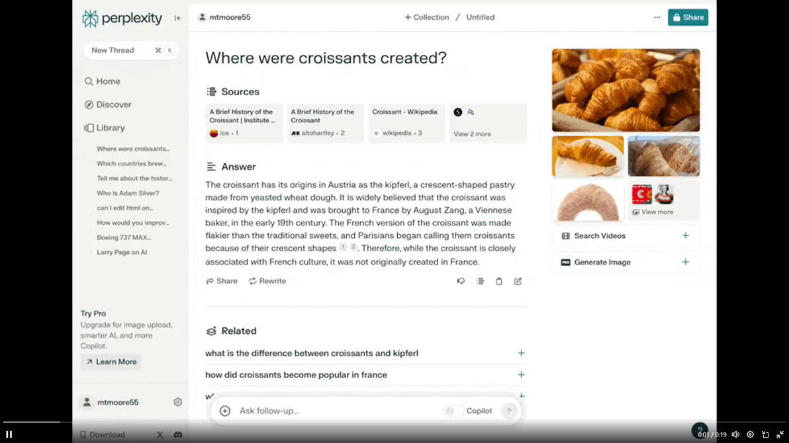Pause the video playback
This screenshot has width=789, height=443.
[x=9, y=434]
